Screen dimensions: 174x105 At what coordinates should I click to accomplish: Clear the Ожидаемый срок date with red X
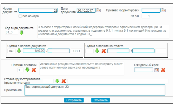click(163, 70)
